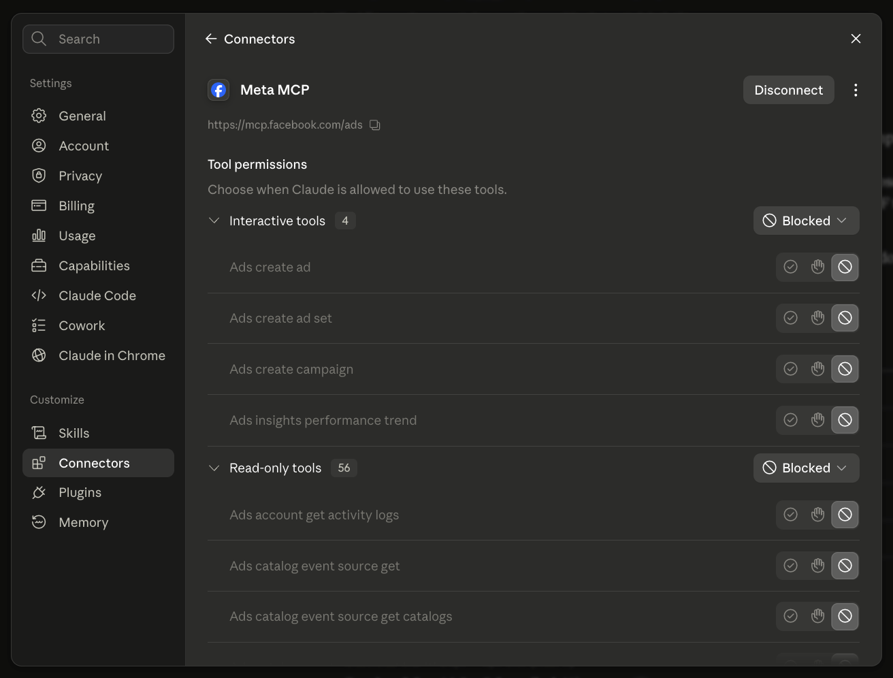Click the Account person icon
The height and width of the screenshot is (678, 893).
tap(39, 146)
